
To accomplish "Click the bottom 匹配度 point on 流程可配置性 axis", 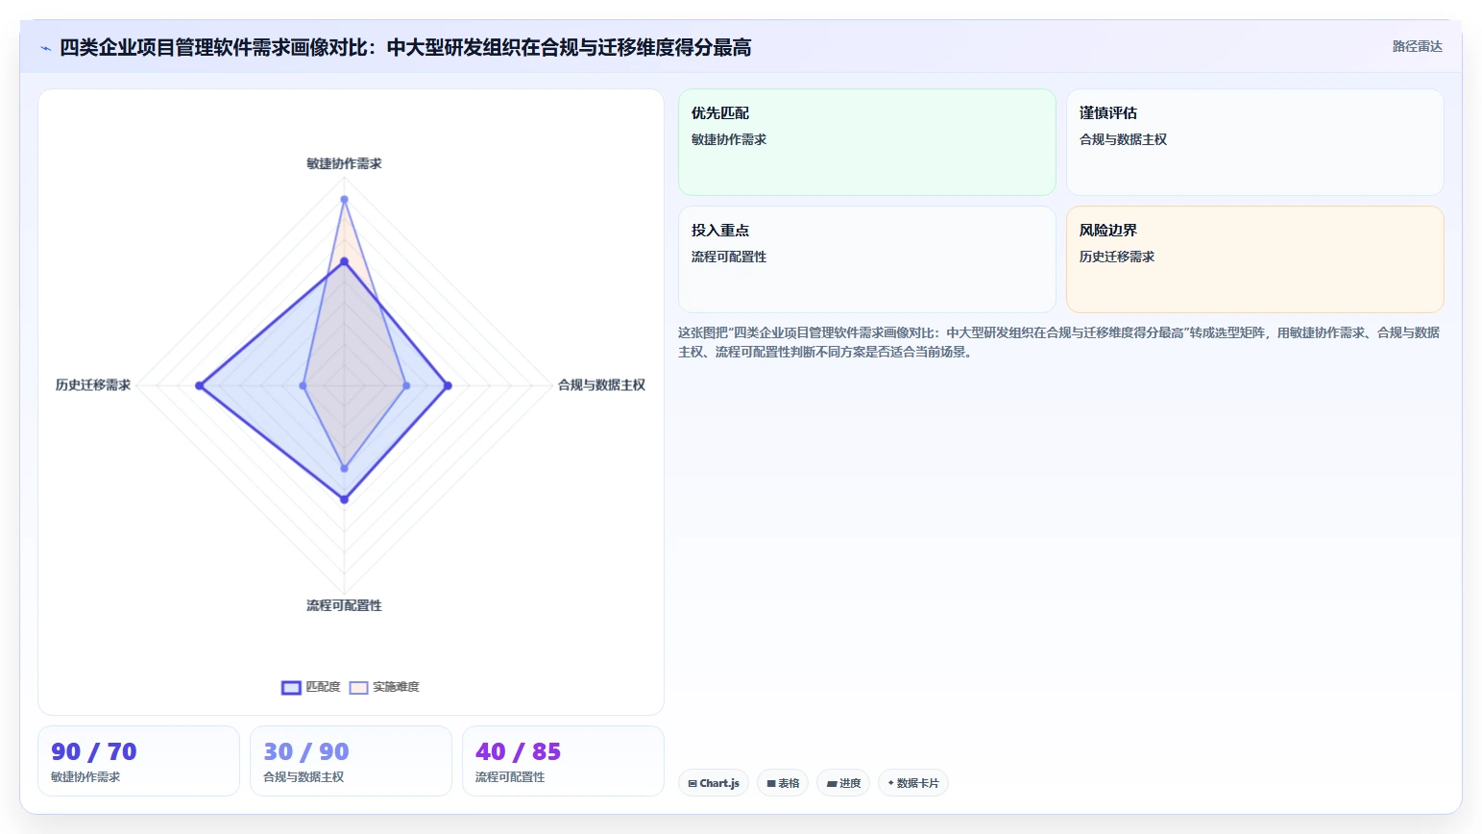I will coord(344,500).
